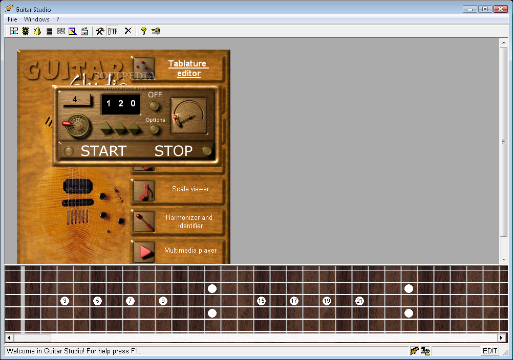Open the metronome from the toolbar

click(x=37, y=31)
